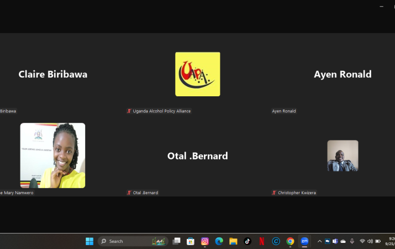Viewport: 395px width, 249px height.
Task: Open Google Chrome from the taskbar
Action: pos(290,241)
